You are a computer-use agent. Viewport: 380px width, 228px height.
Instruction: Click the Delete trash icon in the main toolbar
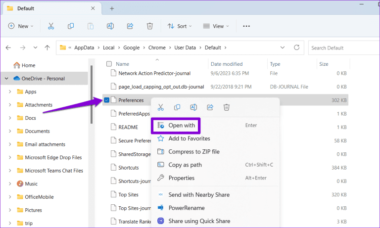(150, 26)
